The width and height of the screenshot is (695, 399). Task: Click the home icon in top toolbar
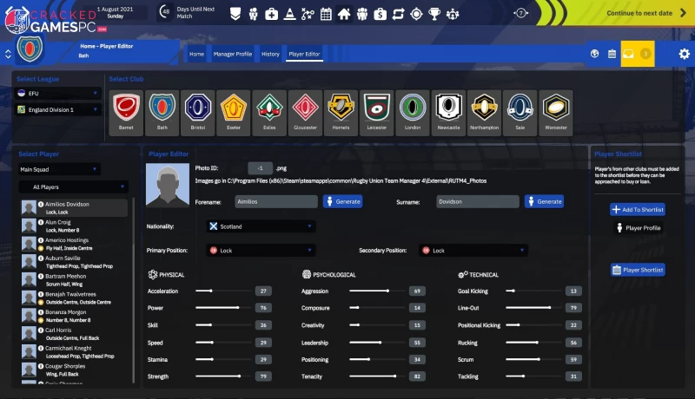coord(344,14)
